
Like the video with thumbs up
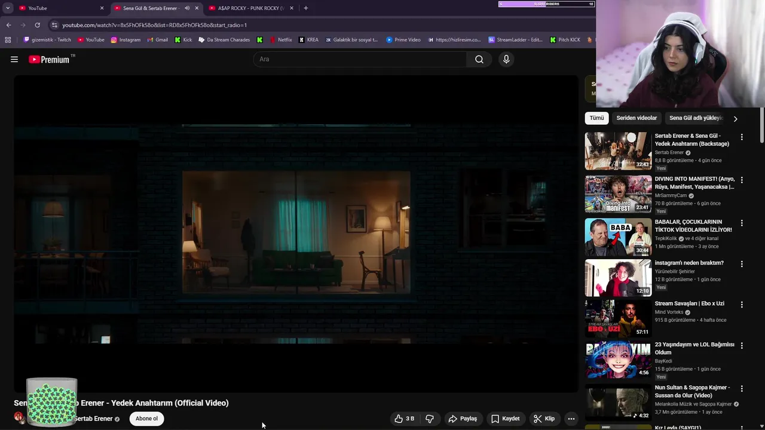[x=405, y=419]
